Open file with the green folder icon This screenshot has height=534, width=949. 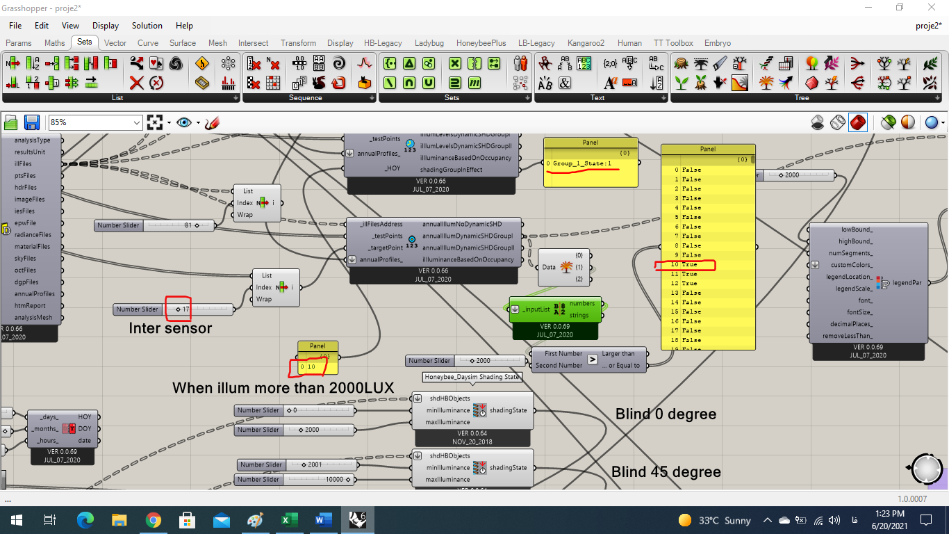[11, 122]
